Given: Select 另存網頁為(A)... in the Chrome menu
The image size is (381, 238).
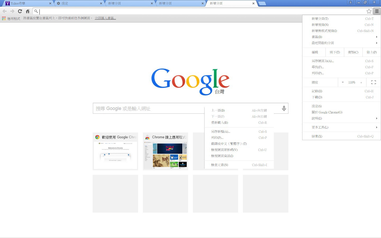Looking at the screenshot, I should [x=342, y=61].
